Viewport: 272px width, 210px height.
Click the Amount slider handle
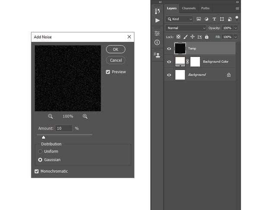tap(43, 137)
